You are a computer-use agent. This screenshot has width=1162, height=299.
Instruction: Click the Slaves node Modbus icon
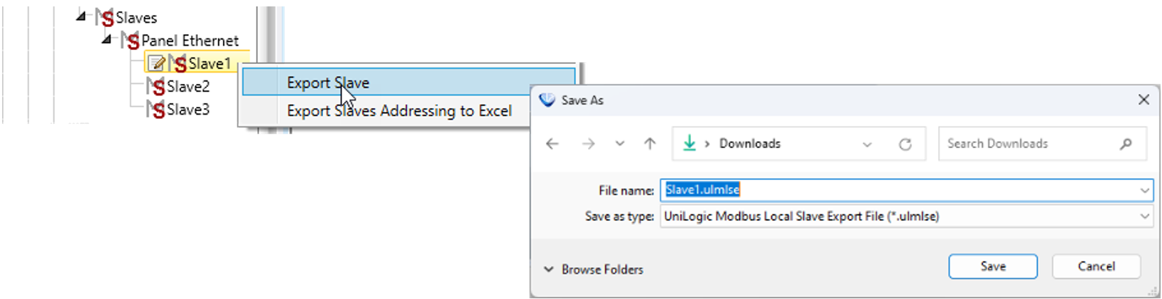click(105, 18)
